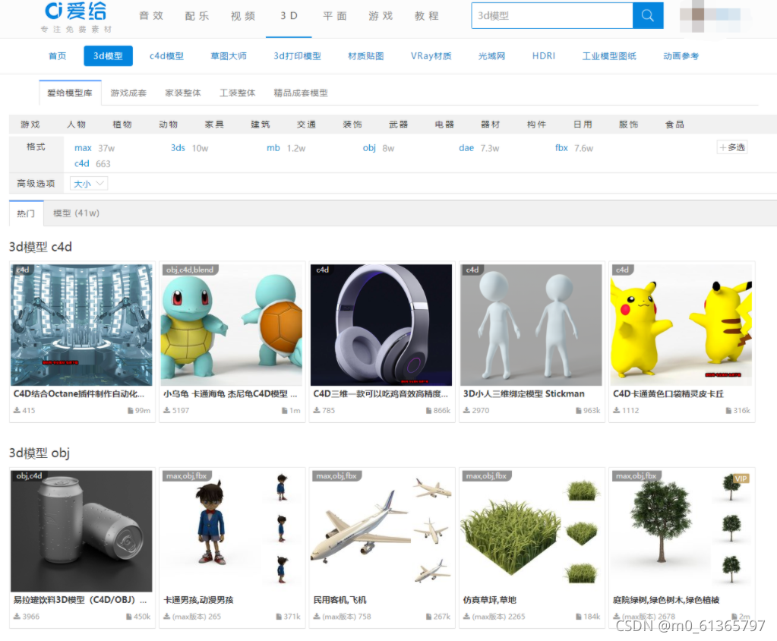Image resolution: width=777 pixels, height=641 pixels.
Task: Select the 3D top navigation item
Action: pyautogui.click(x=289, y=16)
